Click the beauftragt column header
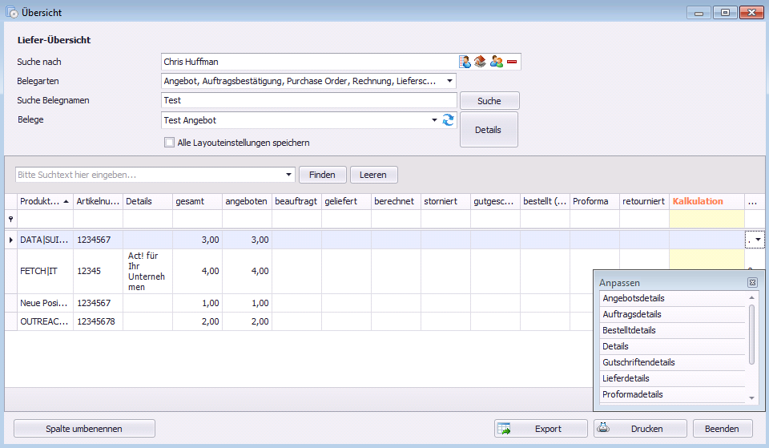Viewport: 769px width, 448px height. 296,201
